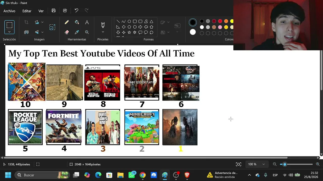This screenshot has width=323, height=181.
Task: Show hidden system tray icons chevron
Action: (x=249, y=175)
